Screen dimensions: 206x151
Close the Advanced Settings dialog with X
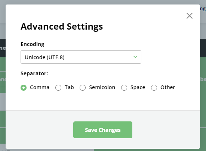(190, 16)
